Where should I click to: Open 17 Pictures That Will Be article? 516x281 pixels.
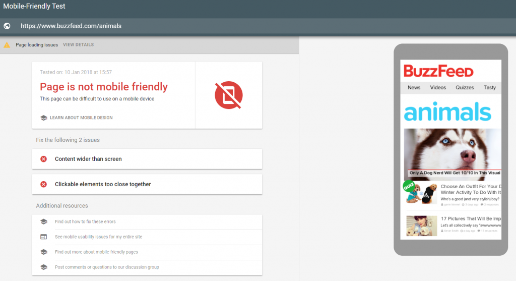471,219
